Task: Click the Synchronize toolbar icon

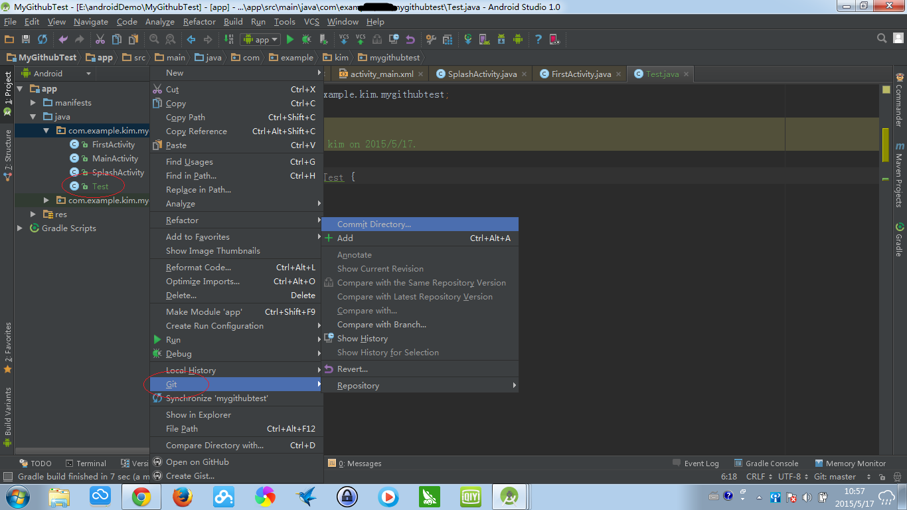Action: pyautogui.click(x=42, y=40)
